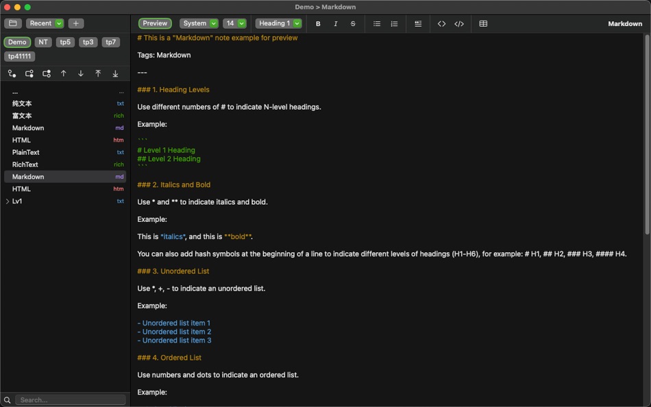Screen dimensions: 651x407
Task: Insert a table
Action: point(483,24)
